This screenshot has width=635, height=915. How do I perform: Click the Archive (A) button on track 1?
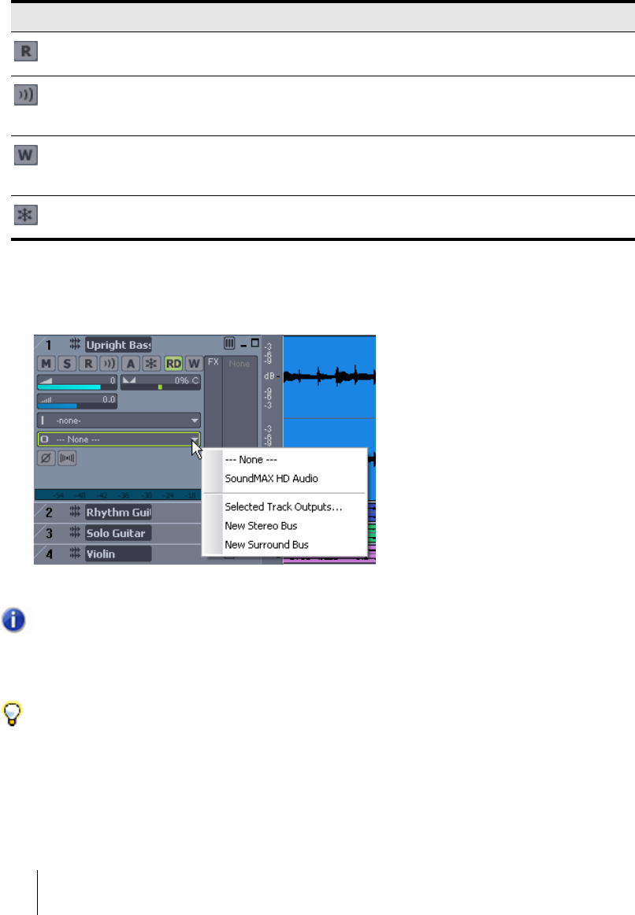tap(128, 365)
